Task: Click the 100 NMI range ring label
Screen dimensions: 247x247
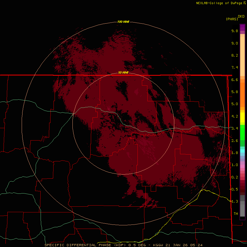Action: pyautogui.click(x=123, y=22)
